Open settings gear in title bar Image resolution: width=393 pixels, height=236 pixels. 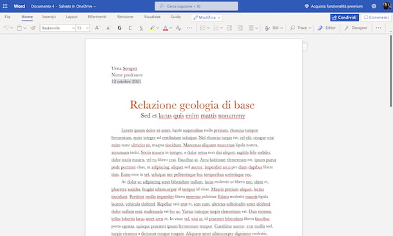pyautogui.click(x=374, y=6)
